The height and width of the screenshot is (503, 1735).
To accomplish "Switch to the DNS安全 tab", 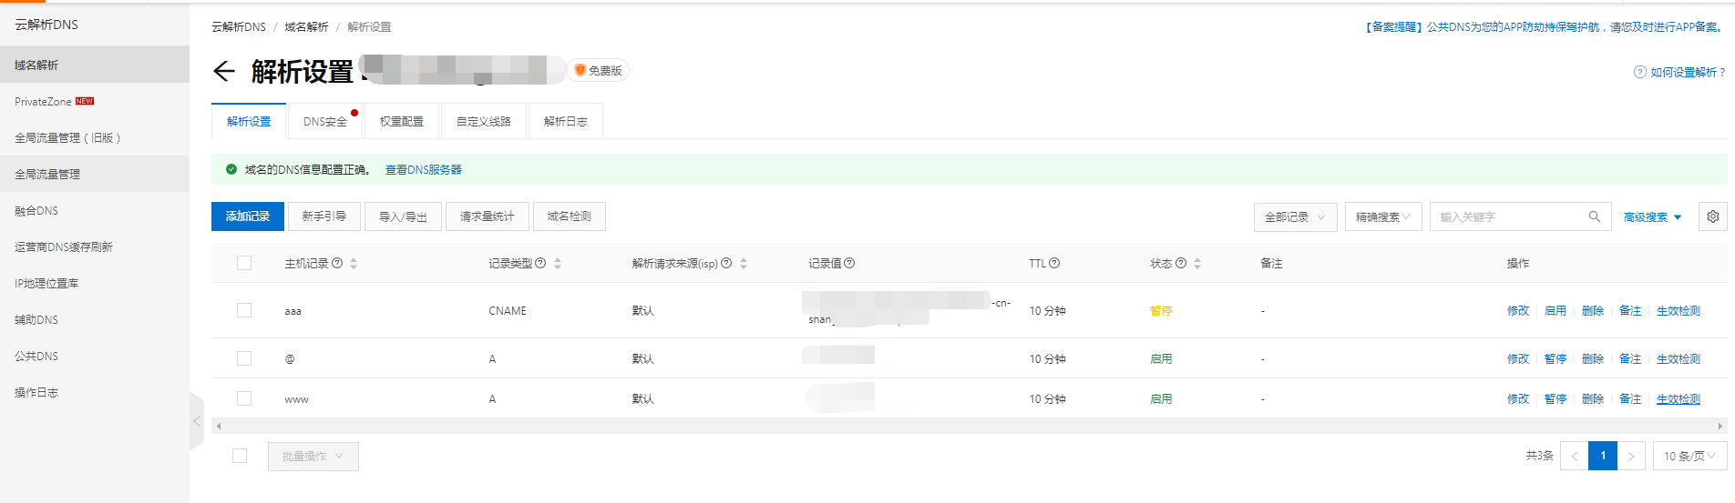I will pos(325,121).
